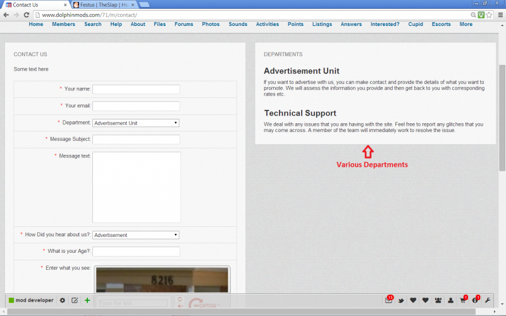The height and width of the screenshot is (316, 506).
Task: Click the green plus icon in bottom toolbar
Action: [87, 300]
